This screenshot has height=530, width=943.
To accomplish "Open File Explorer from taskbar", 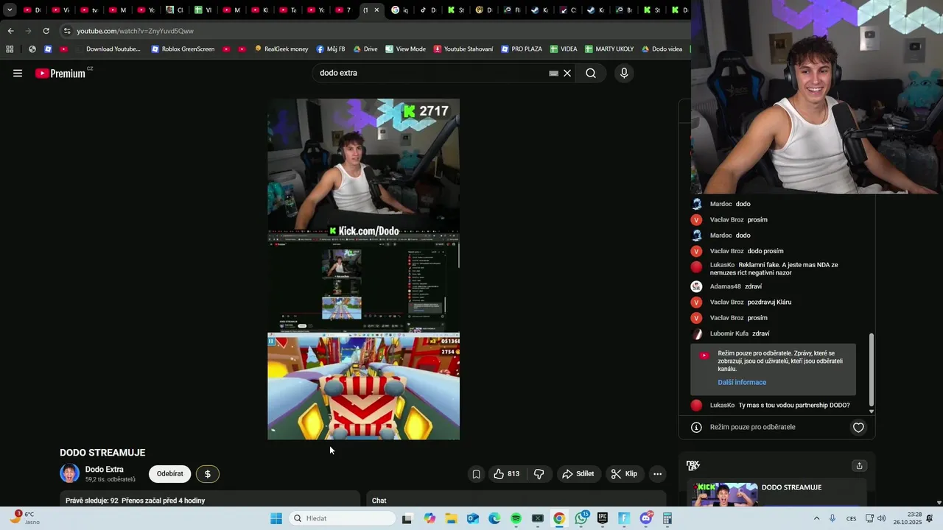I will [451, 518].
